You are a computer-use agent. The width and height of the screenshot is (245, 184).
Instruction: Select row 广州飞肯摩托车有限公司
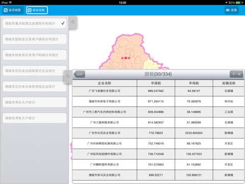[158, 91]
